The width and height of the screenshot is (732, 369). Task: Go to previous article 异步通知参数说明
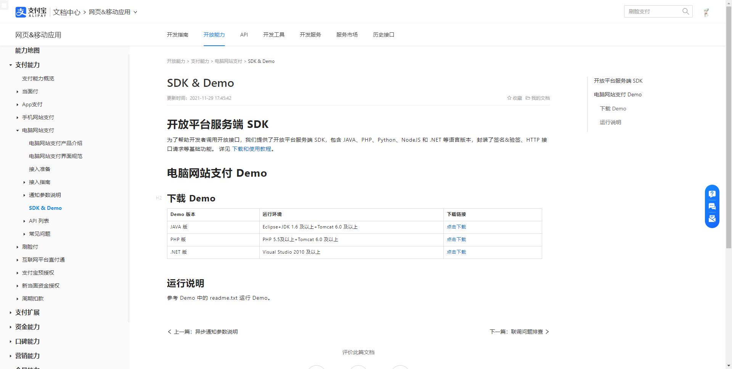(202, 332)
